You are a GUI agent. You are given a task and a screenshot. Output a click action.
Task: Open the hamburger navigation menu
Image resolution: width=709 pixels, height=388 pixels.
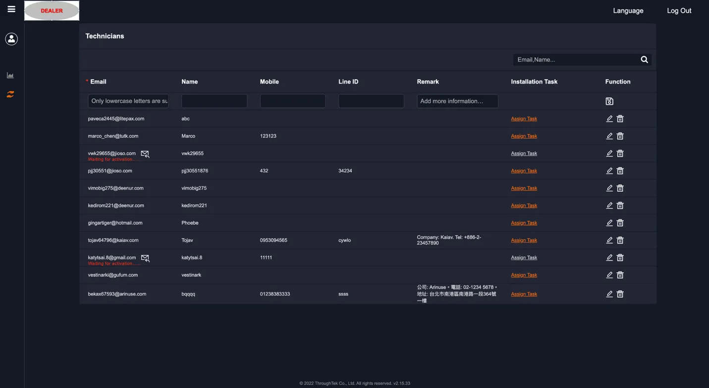coord(11,9)
